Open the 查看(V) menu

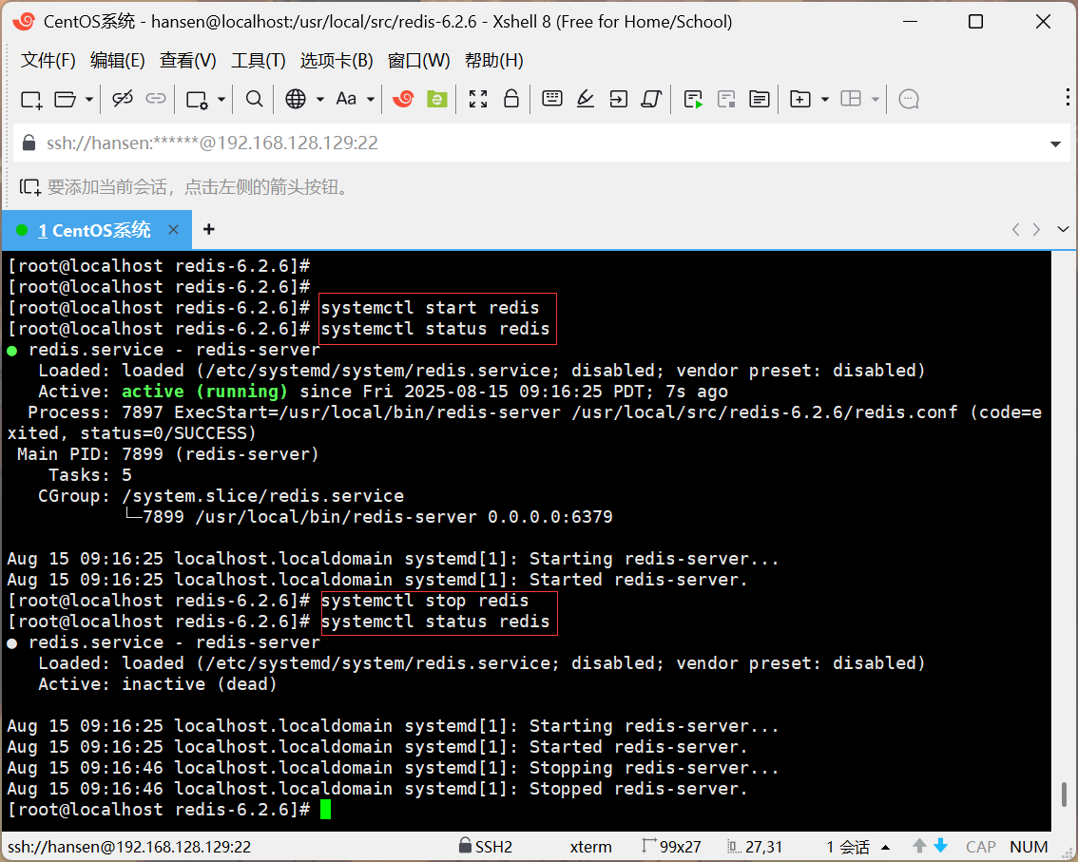[x=187, y=61]
